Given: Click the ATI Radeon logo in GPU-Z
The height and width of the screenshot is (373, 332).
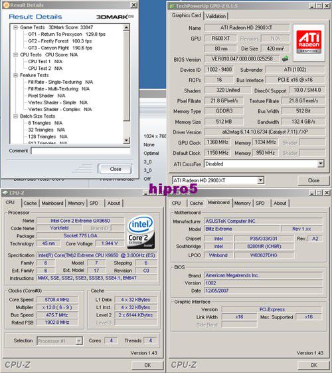Looking at the screenshot, I should pyautogui.click(x=309, y=43).
